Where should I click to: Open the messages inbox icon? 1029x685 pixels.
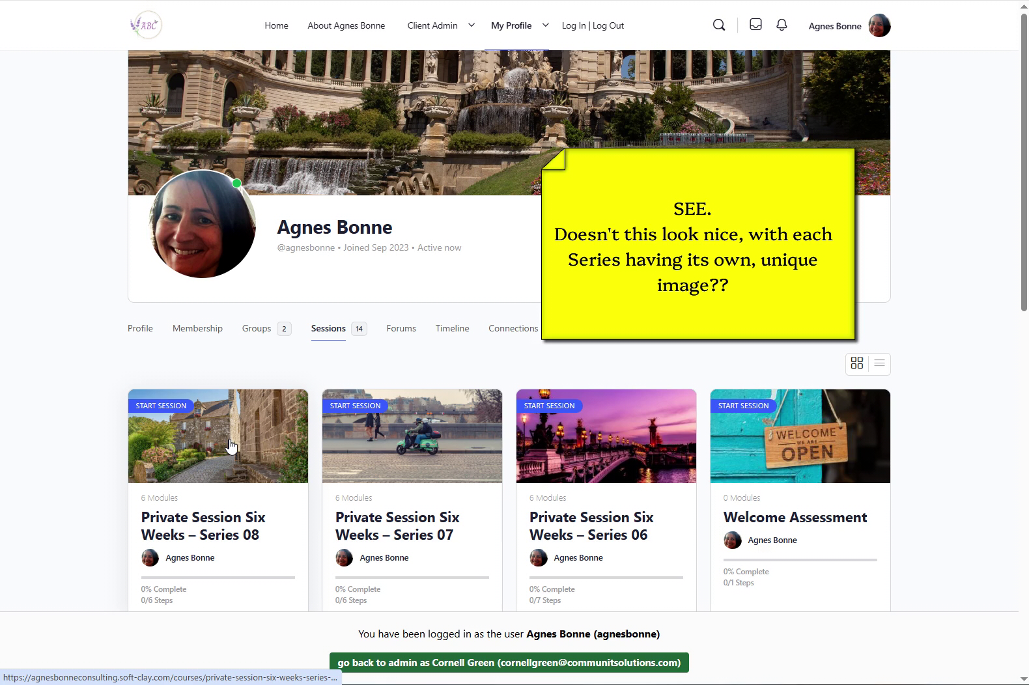click(x=755, y=25)
